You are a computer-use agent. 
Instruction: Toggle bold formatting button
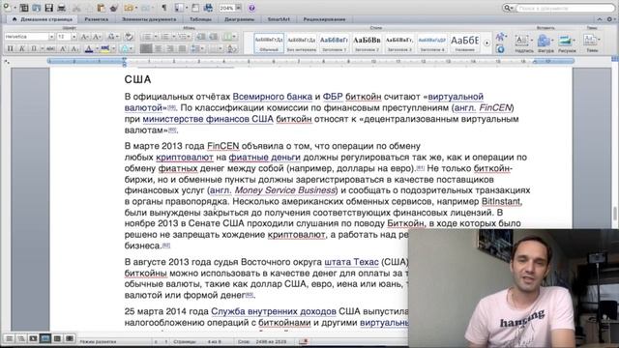point(11,48)
